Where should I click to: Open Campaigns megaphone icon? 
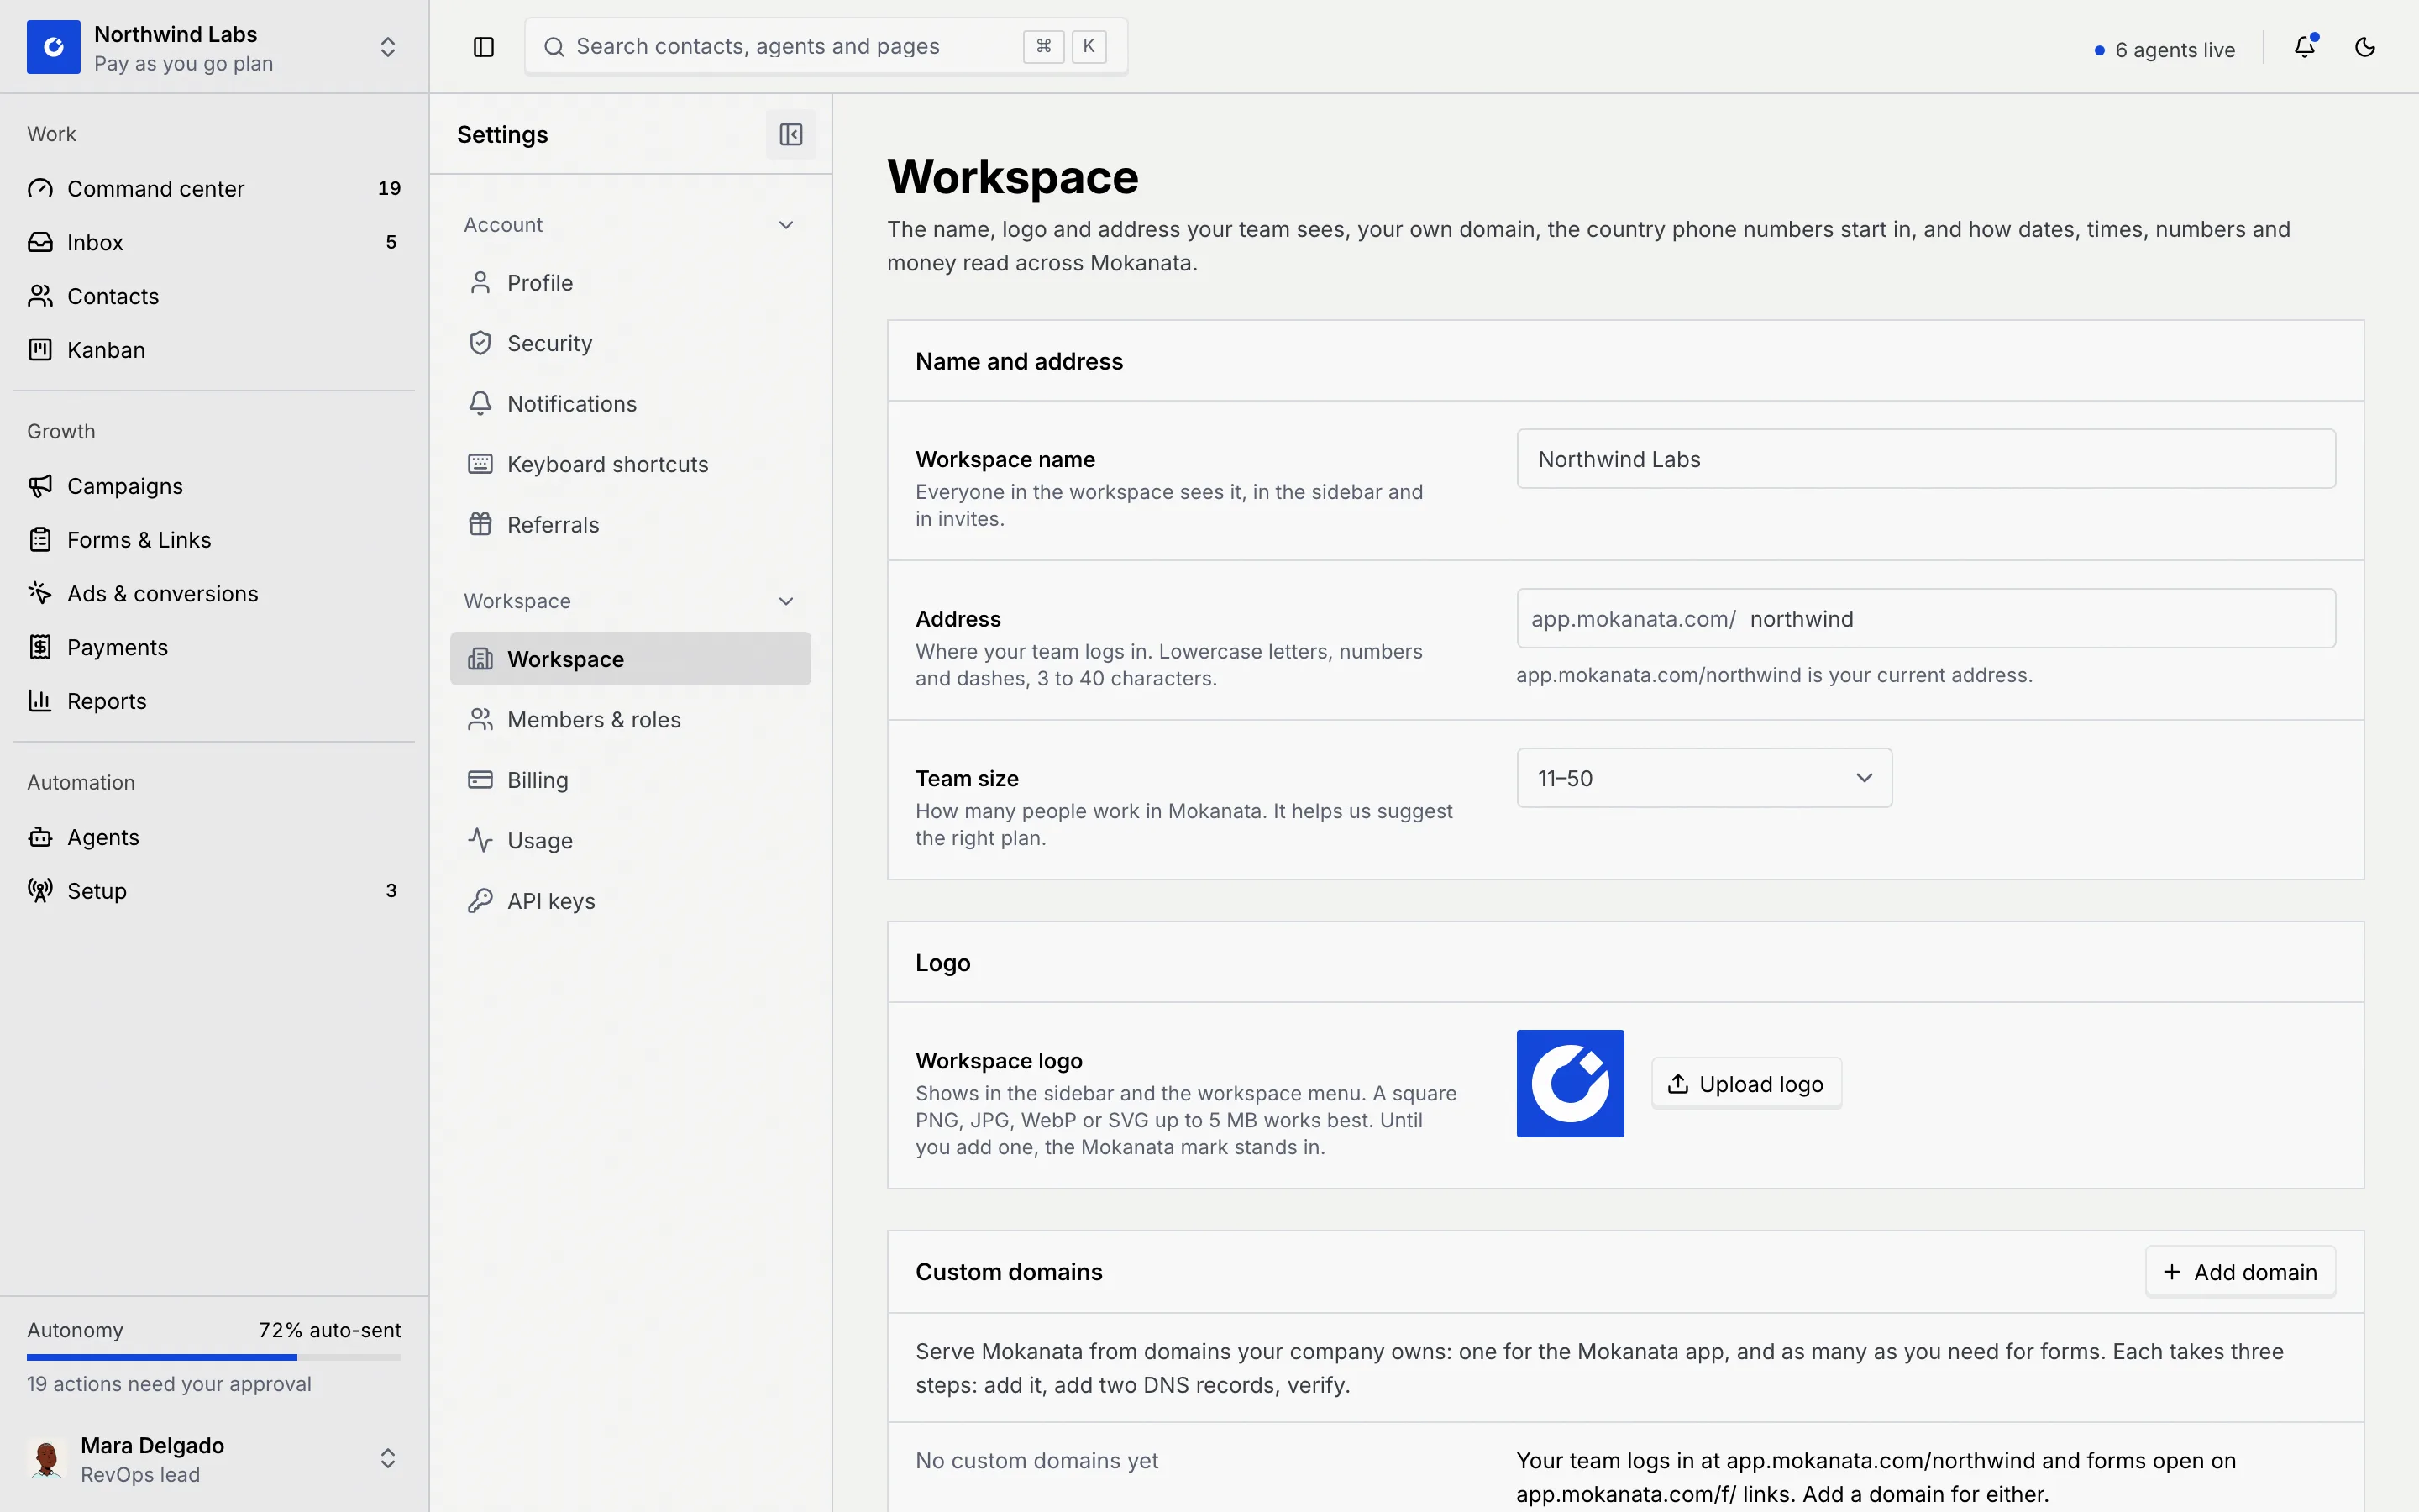pos(40,486)
